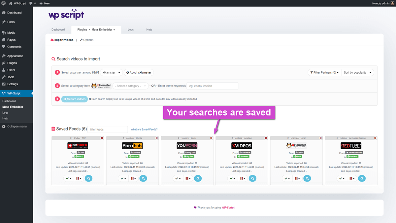Open the What are Saved Feeds? link
Image resolution: width=396 pixels, height=223 pixels.
(x=144, y=130)
